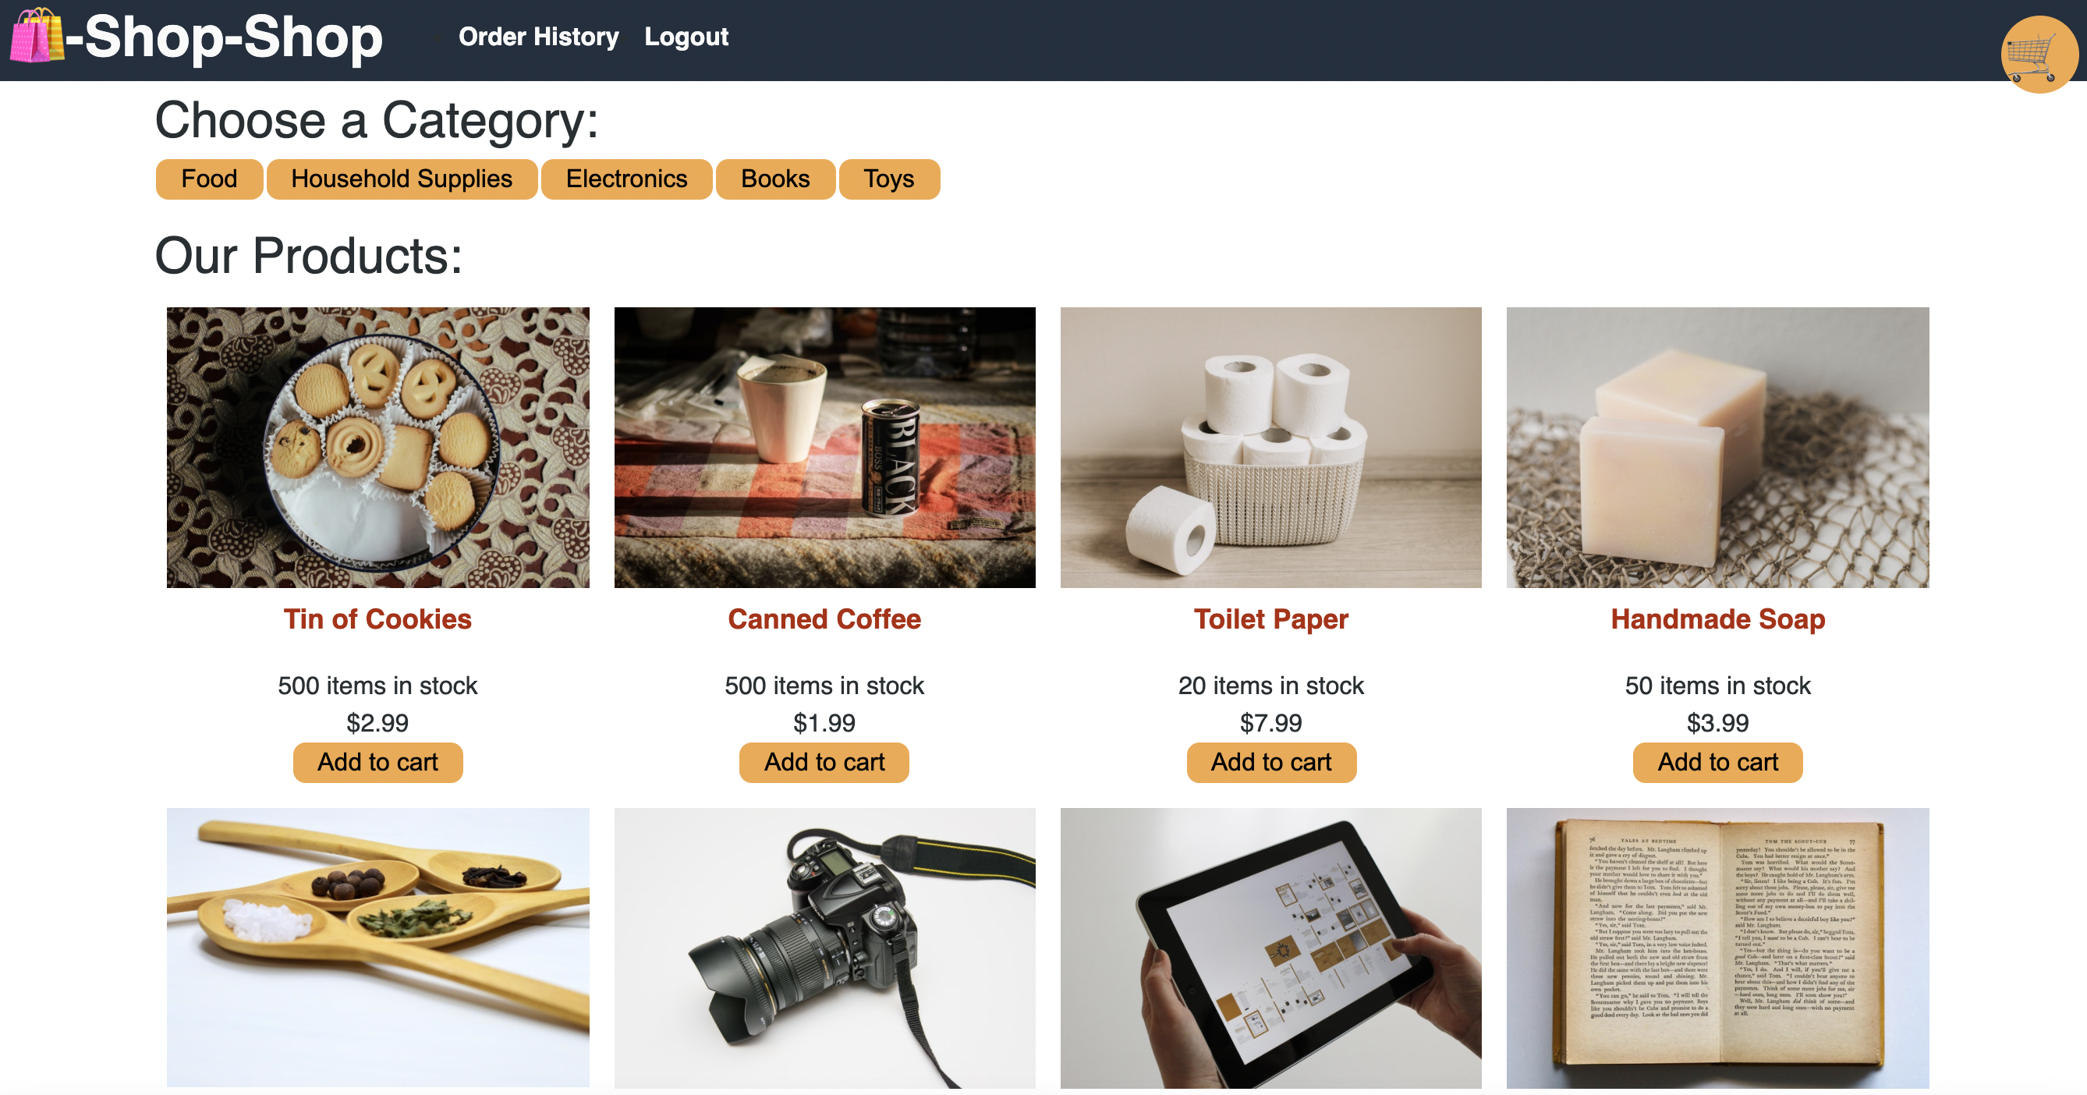
Task: Log out via the Logout link
Action: 686,37
